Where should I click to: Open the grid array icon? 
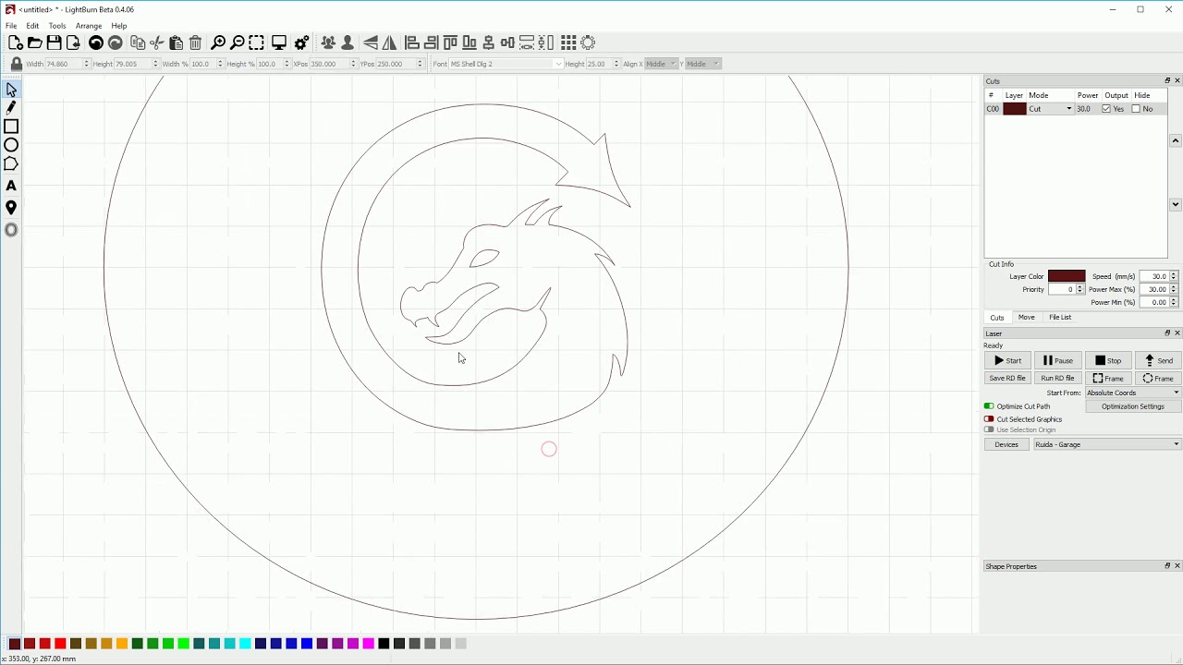click(568, 42)
